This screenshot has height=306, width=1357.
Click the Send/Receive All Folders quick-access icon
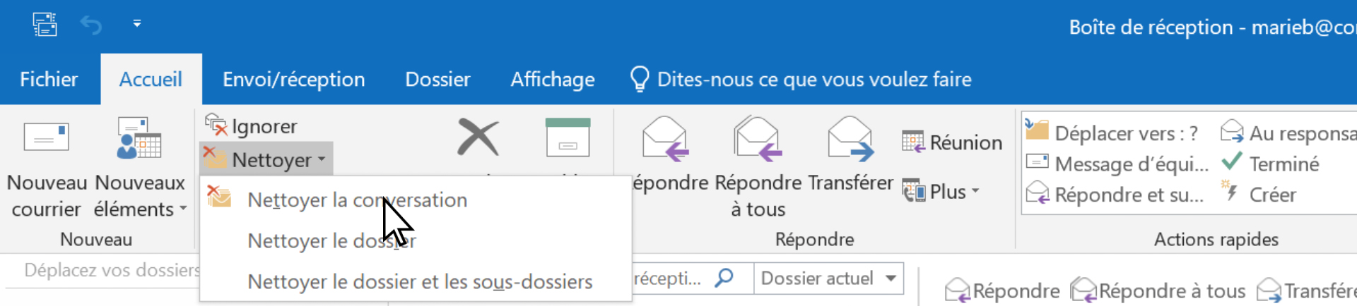point(45,25)
